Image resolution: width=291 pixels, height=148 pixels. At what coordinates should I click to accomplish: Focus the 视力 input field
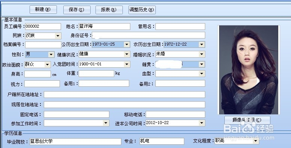point(42,84)
